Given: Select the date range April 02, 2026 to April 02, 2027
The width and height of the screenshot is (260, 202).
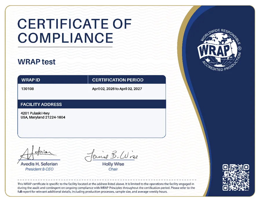Looking at the screenshot, I should coord(117,89).
